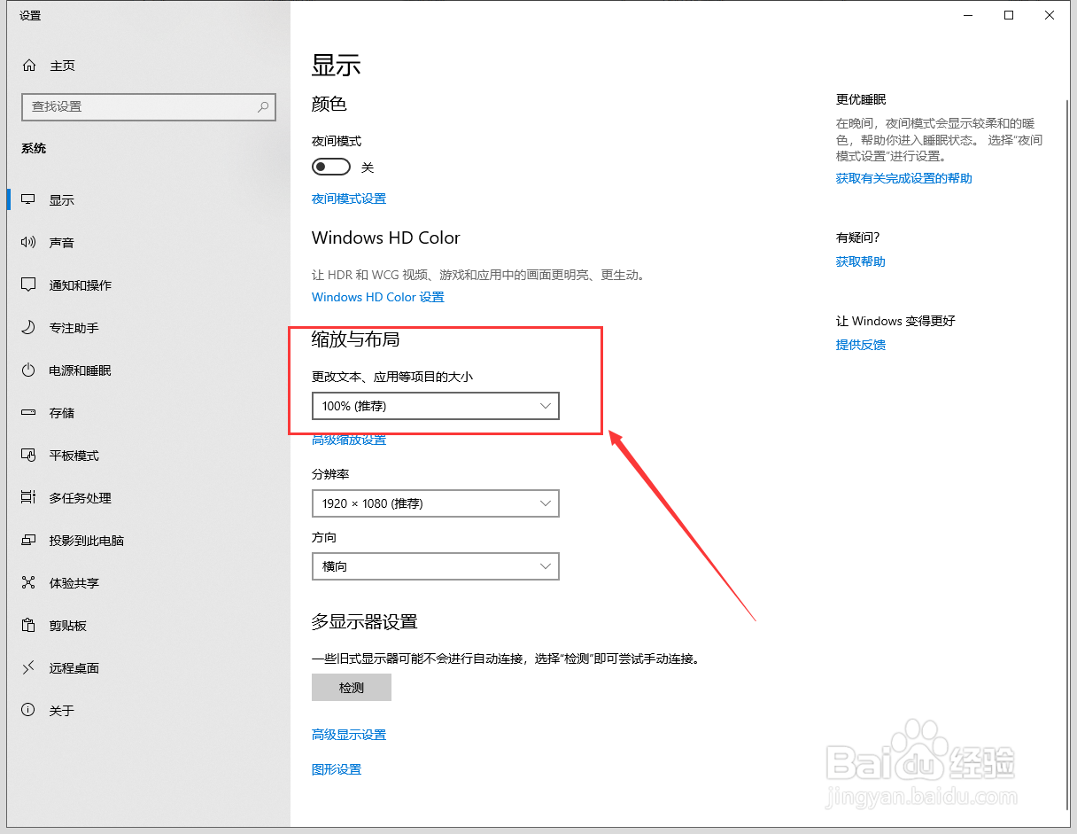
Task: Toggle the 夜间模式 switch on
Action: [x=330, y=166]
